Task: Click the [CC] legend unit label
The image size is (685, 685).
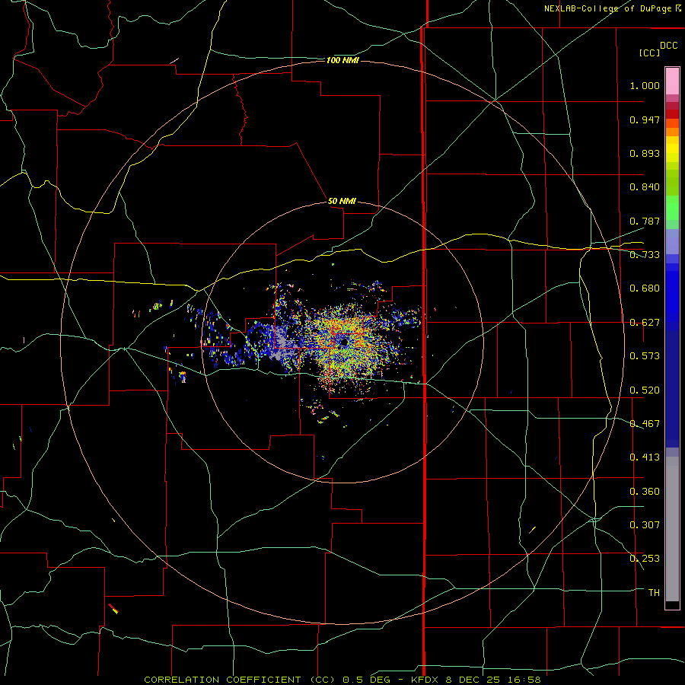Action: (649, 53)
